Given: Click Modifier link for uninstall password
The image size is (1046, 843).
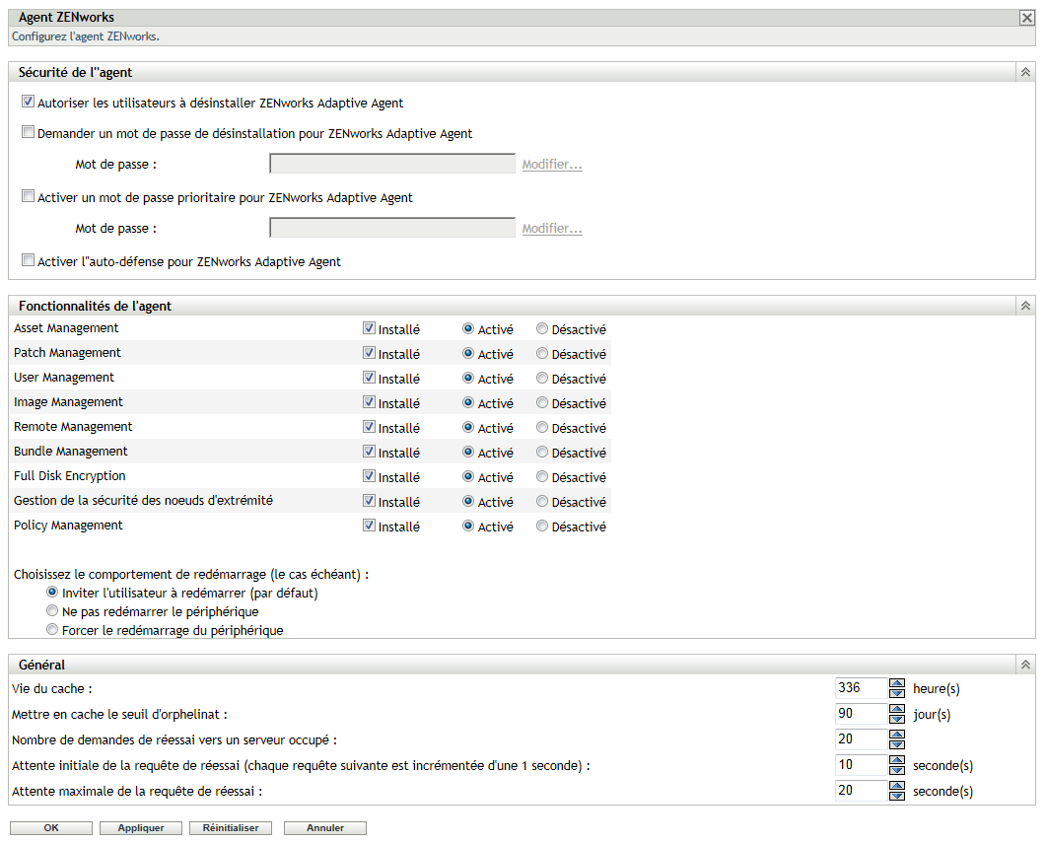Looking at the screenshot, I should [552, 164].
